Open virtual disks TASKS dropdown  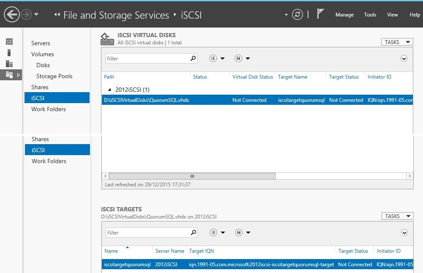[x=397, y=42]
